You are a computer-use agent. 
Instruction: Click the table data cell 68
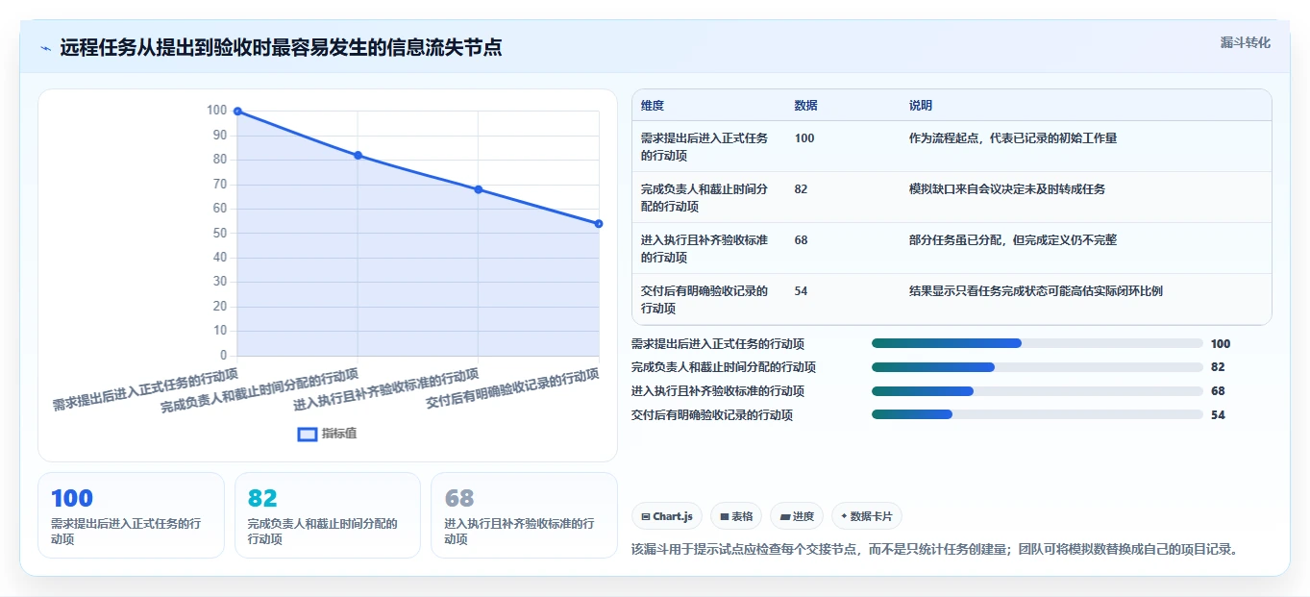click(802, 240)
